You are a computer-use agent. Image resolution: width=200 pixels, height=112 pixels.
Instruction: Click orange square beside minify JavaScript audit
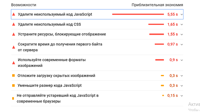pyautogui.click(x=13, y=85)
